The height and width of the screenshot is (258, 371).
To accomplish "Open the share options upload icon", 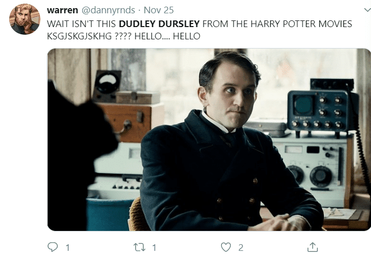I will pyautogui.click(x=312, y=247).
